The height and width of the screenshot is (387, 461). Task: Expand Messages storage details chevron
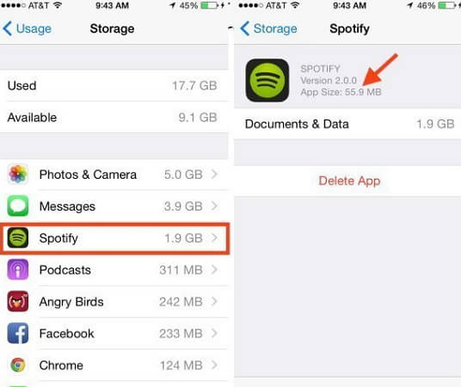(x=215, y=206)
